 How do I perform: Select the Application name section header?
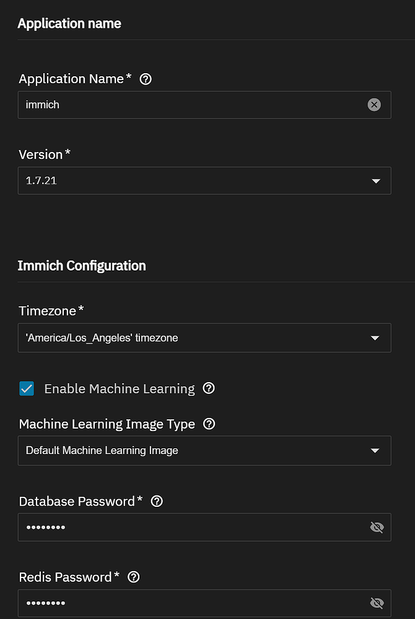coord(69,24)
